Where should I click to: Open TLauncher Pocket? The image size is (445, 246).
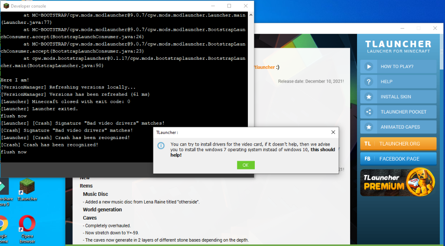tap(398, 112)
